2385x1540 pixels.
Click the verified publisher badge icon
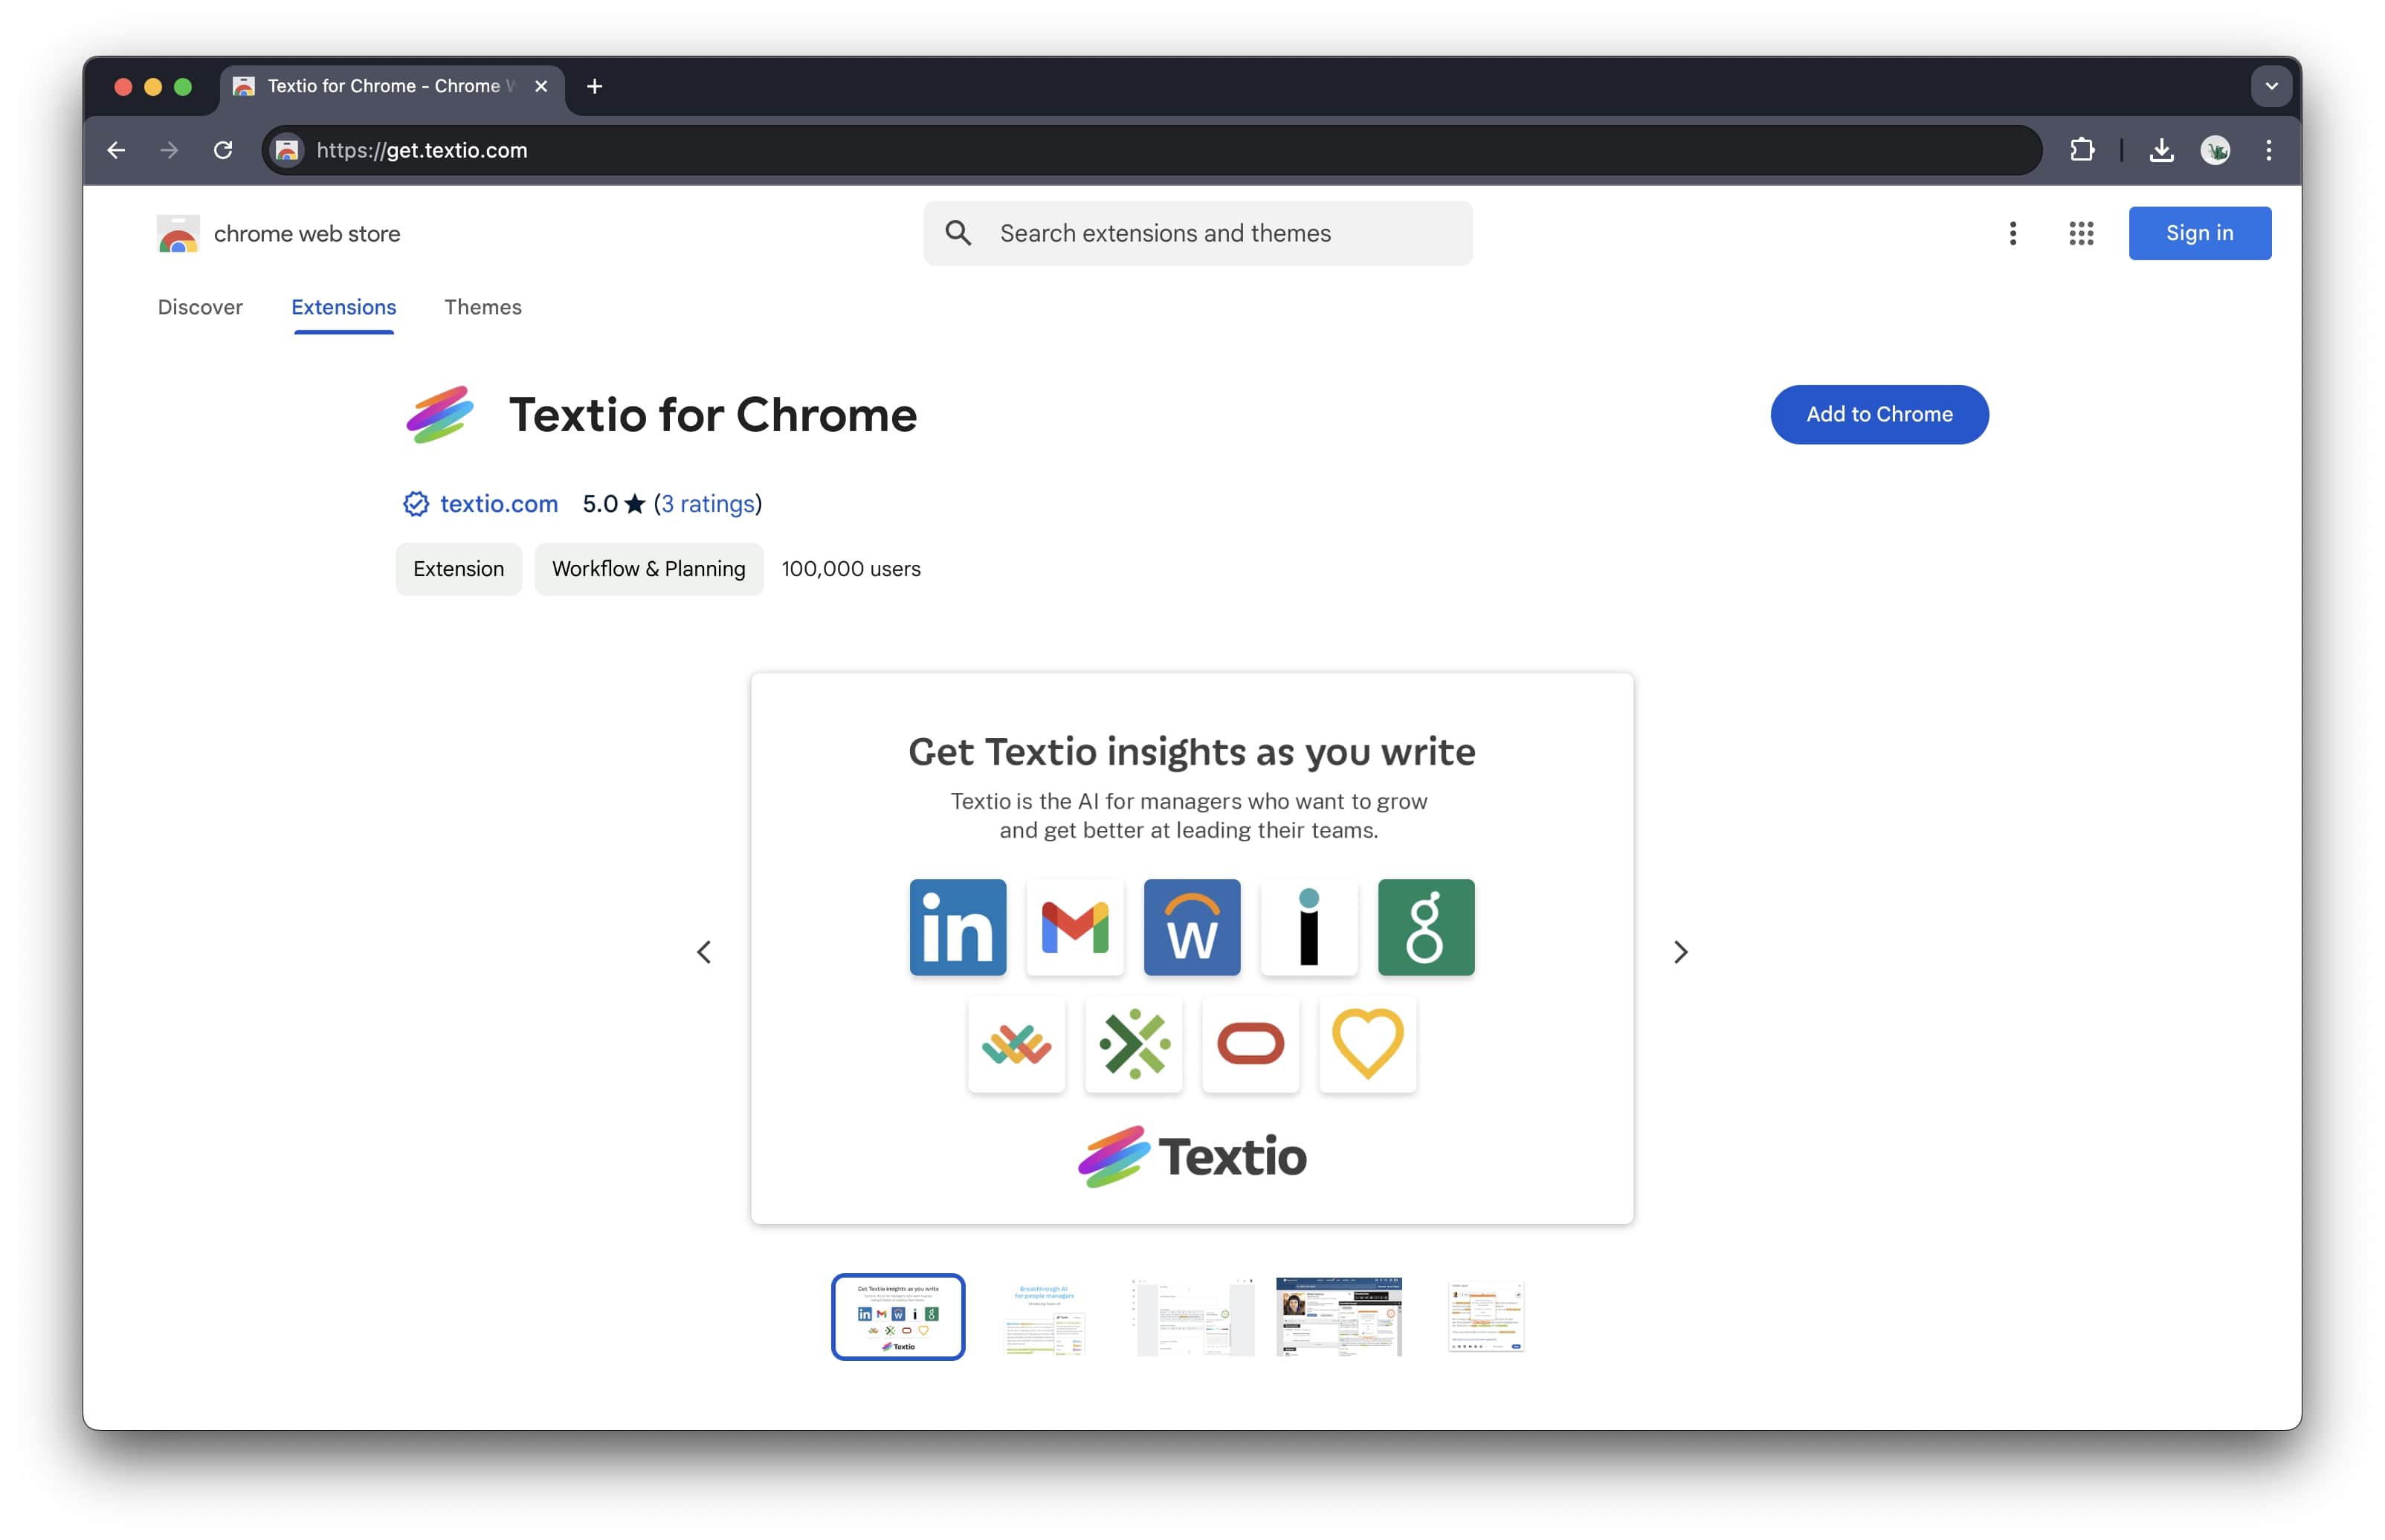click(x=416, y=504)
